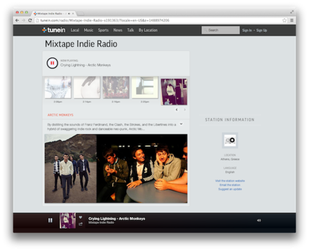Click the Arctic Monkeys band photo
309x251 pixels.
[x=116, y=168]
